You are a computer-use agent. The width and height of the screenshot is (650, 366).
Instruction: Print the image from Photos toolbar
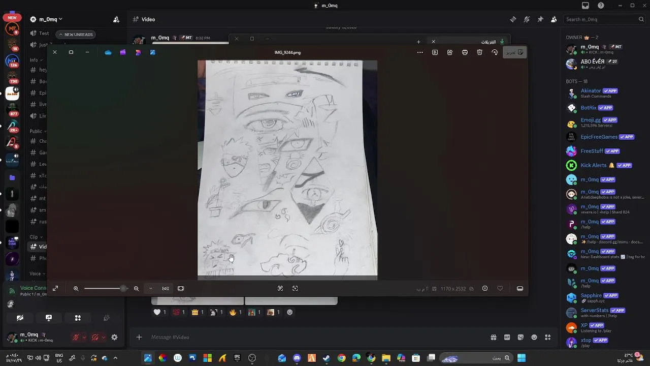[x=465, y=52]
